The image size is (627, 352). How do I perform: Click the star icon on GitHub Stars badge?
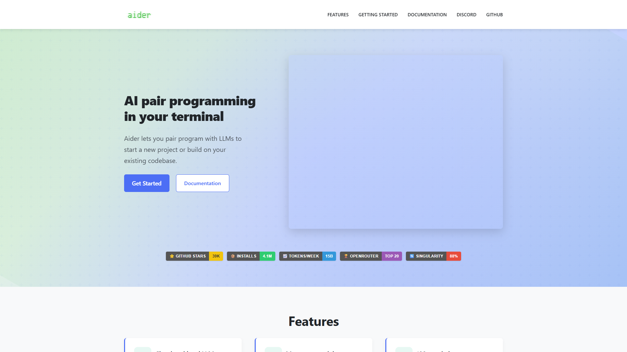point(172,256)
